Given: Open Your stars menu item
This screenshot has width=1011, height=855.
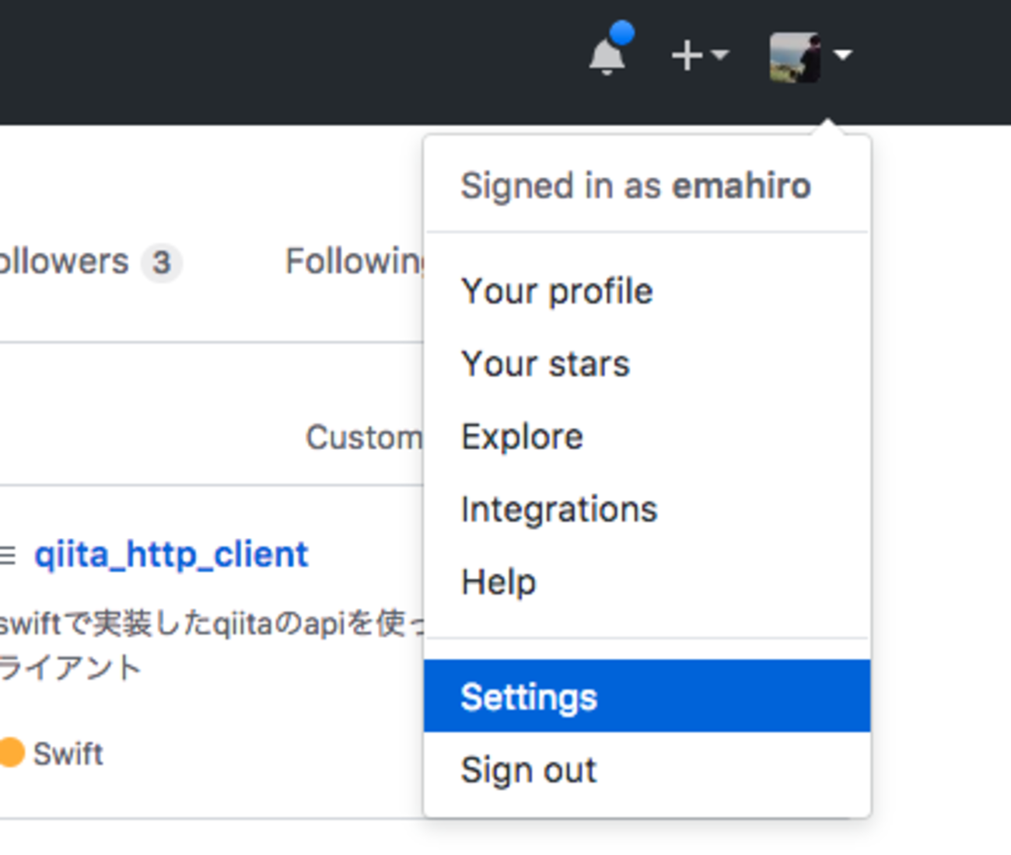Looking at the screenshot, I should 545,365.
